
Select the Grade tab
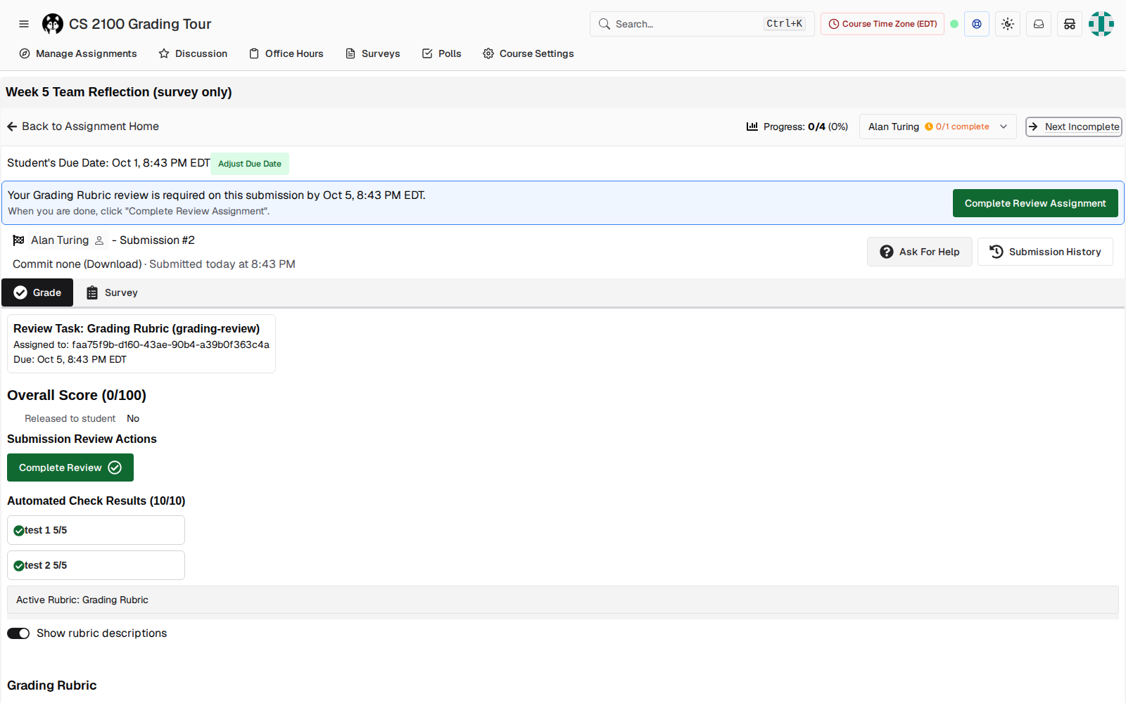click(x=37, y=292)
